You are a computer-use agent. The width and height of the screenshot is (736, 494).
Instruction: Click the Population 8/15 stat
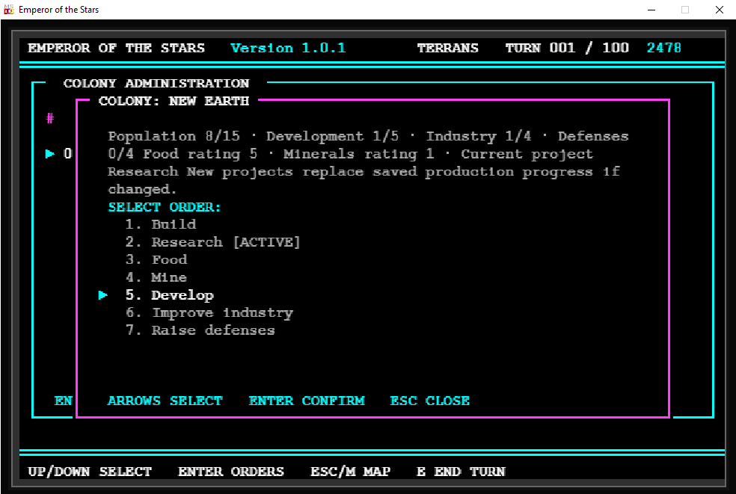174,136
